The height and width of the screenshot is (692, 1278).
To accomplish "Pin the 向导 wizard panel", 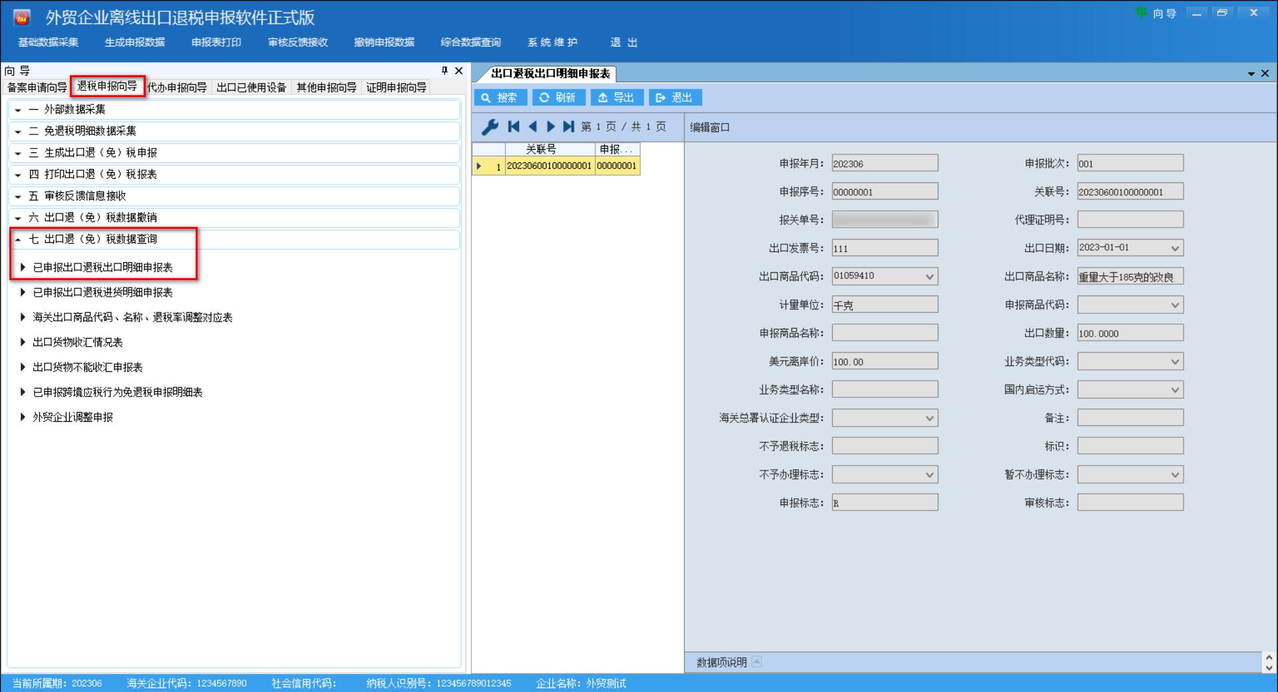I will click(x=445, y=71).
